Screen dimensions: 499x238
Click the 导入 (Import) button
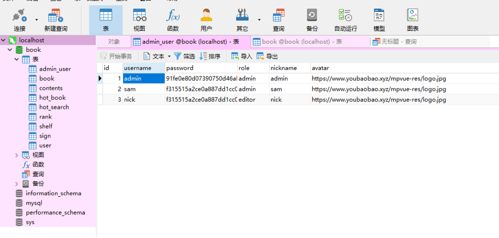242,57
